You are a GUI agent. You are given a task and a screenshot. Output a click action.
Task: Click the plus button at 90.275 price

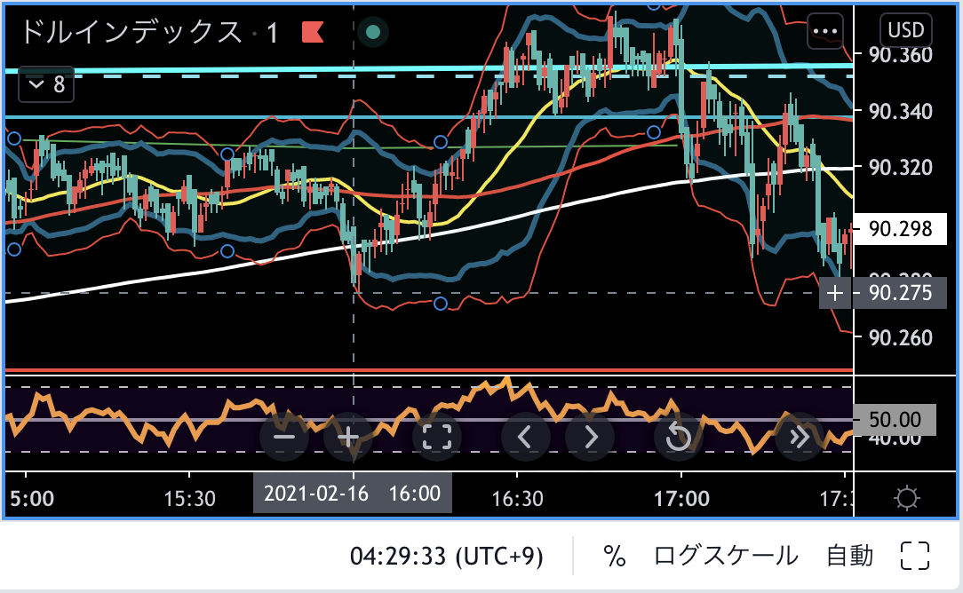[x=835, y=293]
